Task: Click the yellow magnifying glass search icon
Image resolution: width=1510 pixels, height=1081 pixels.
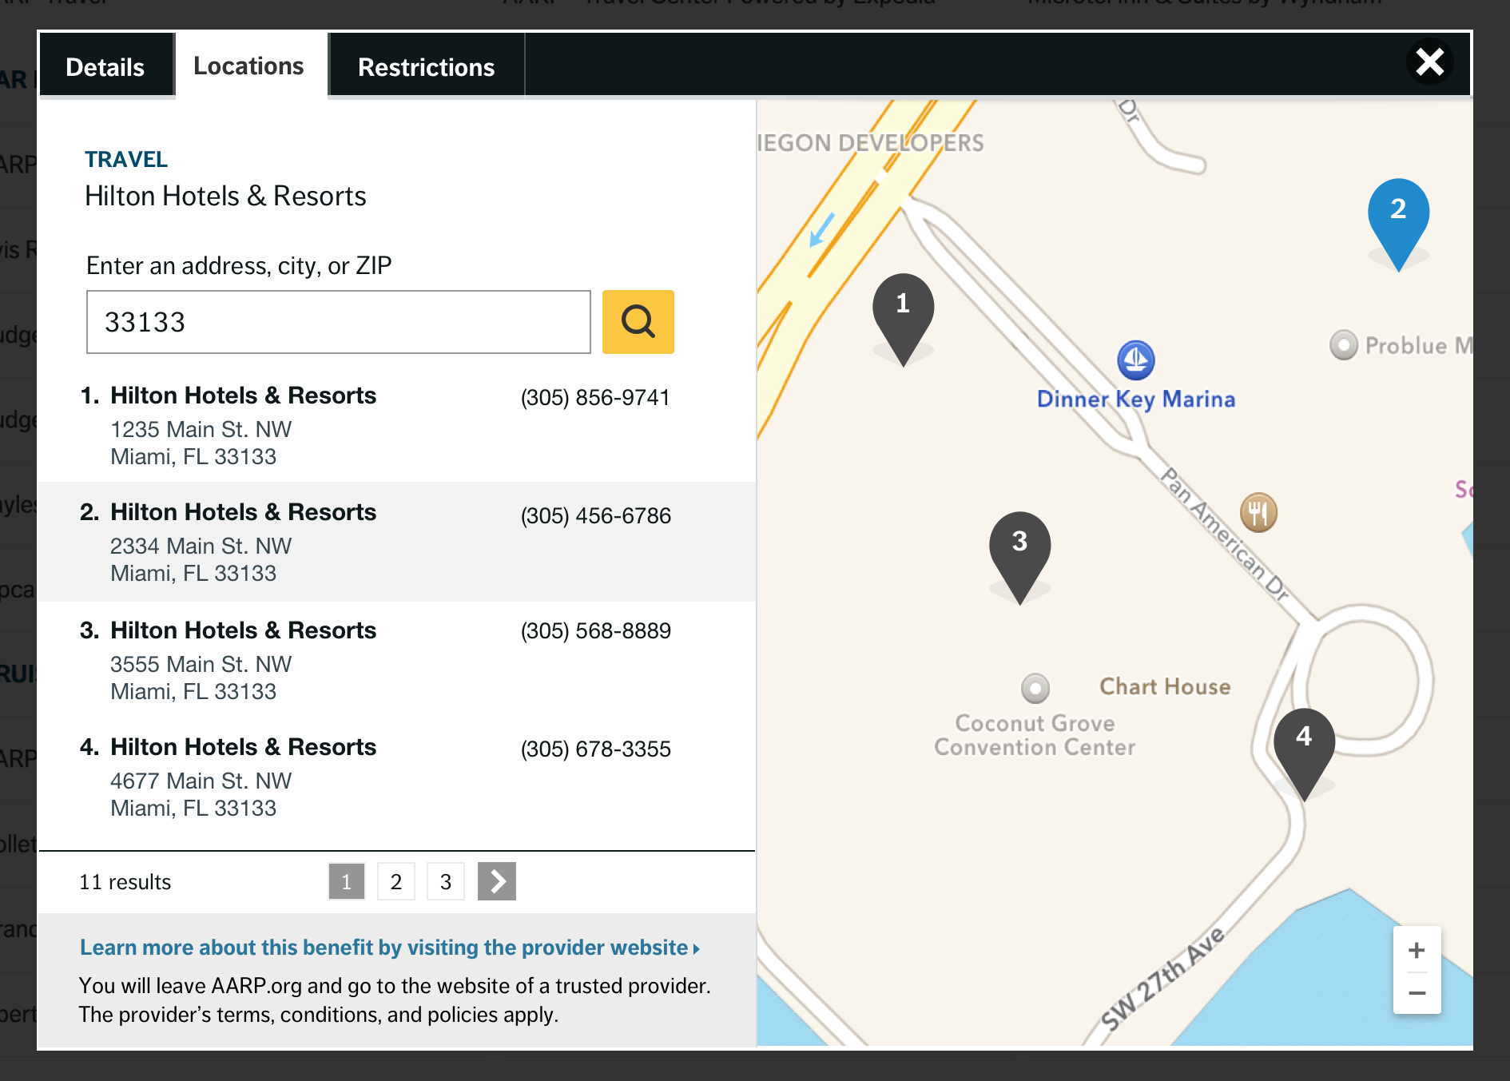Action: tap(637, 322)
